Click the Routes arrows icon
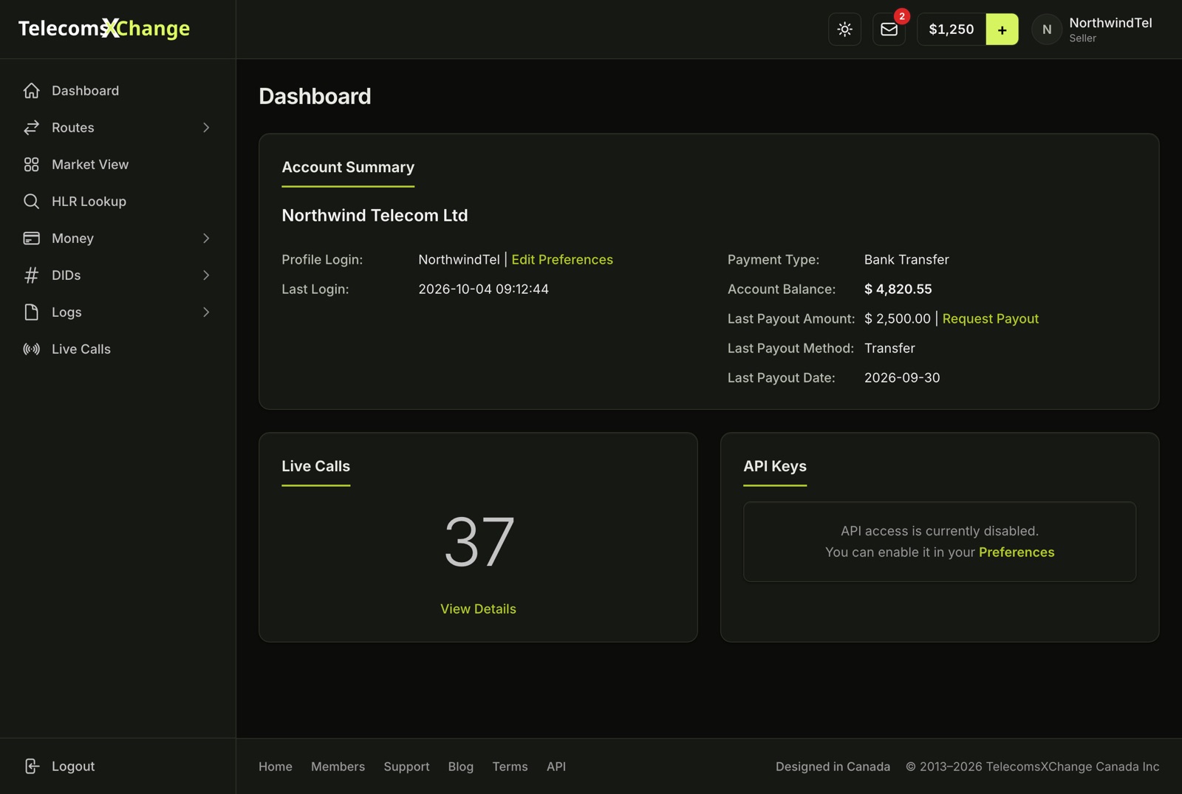 [x=31, y=128]
